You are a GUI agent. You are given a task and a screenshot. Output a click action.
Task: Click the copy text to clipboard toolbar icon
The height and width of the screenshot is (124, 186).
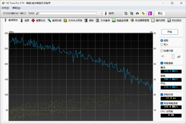pyautogui.click(x=126, y=13)
